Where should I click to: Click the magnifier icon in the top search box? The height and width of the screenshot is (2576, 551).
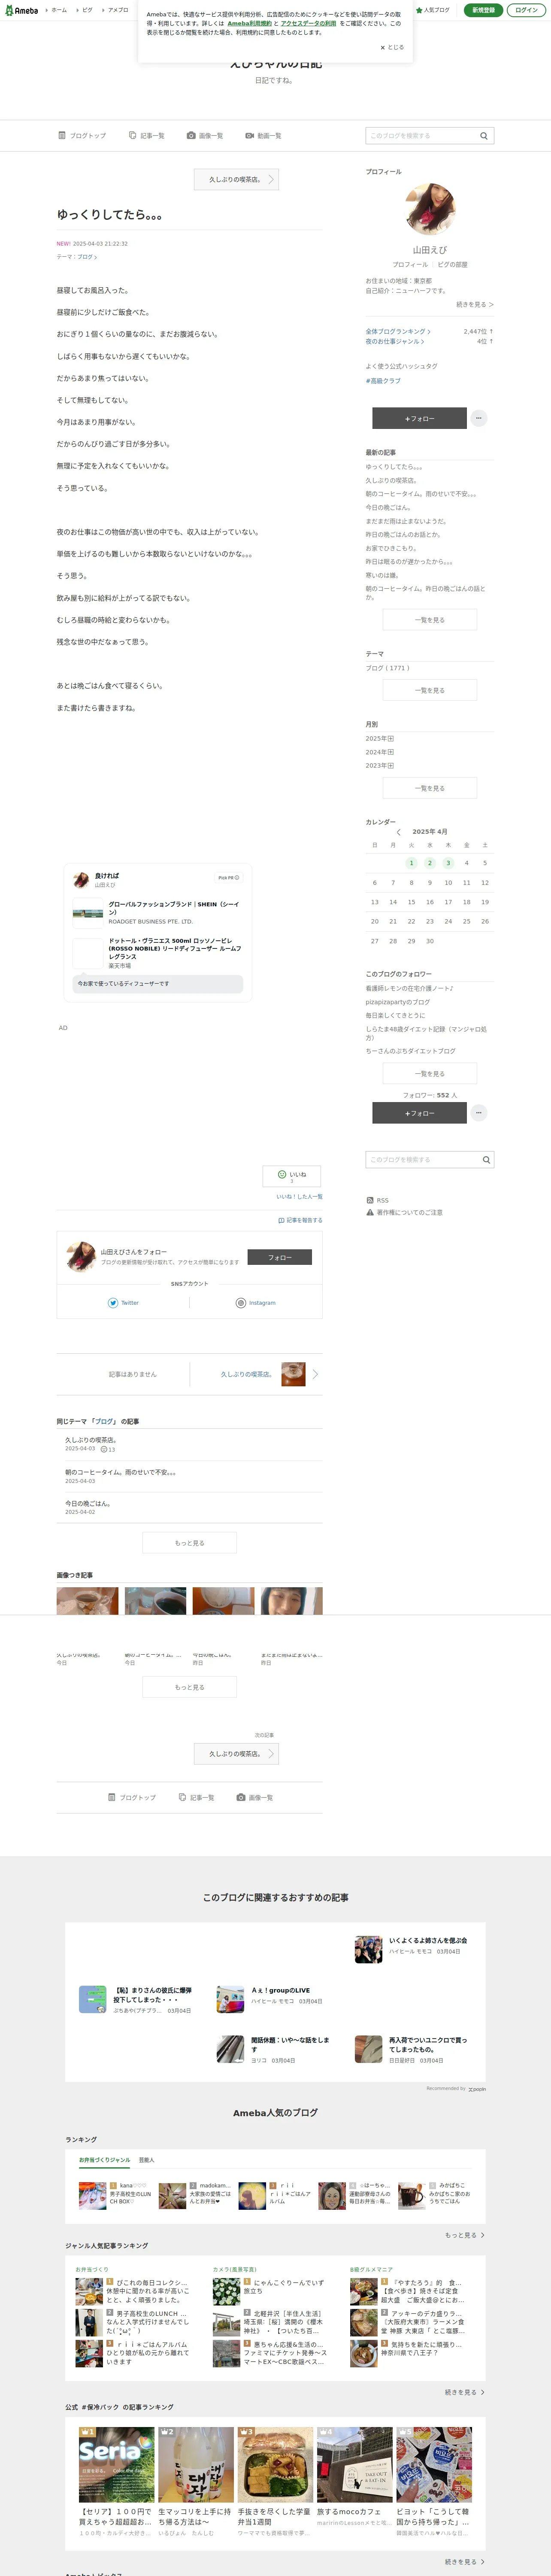point(484,136)
